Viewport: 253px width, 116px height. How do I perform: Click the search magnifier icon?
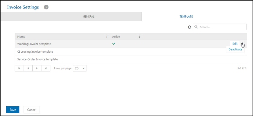tap(196, 27)
